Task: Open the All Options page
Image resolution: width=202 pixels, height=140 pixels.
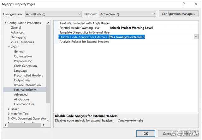Action: pyautogui.click(x=21, y=99)
